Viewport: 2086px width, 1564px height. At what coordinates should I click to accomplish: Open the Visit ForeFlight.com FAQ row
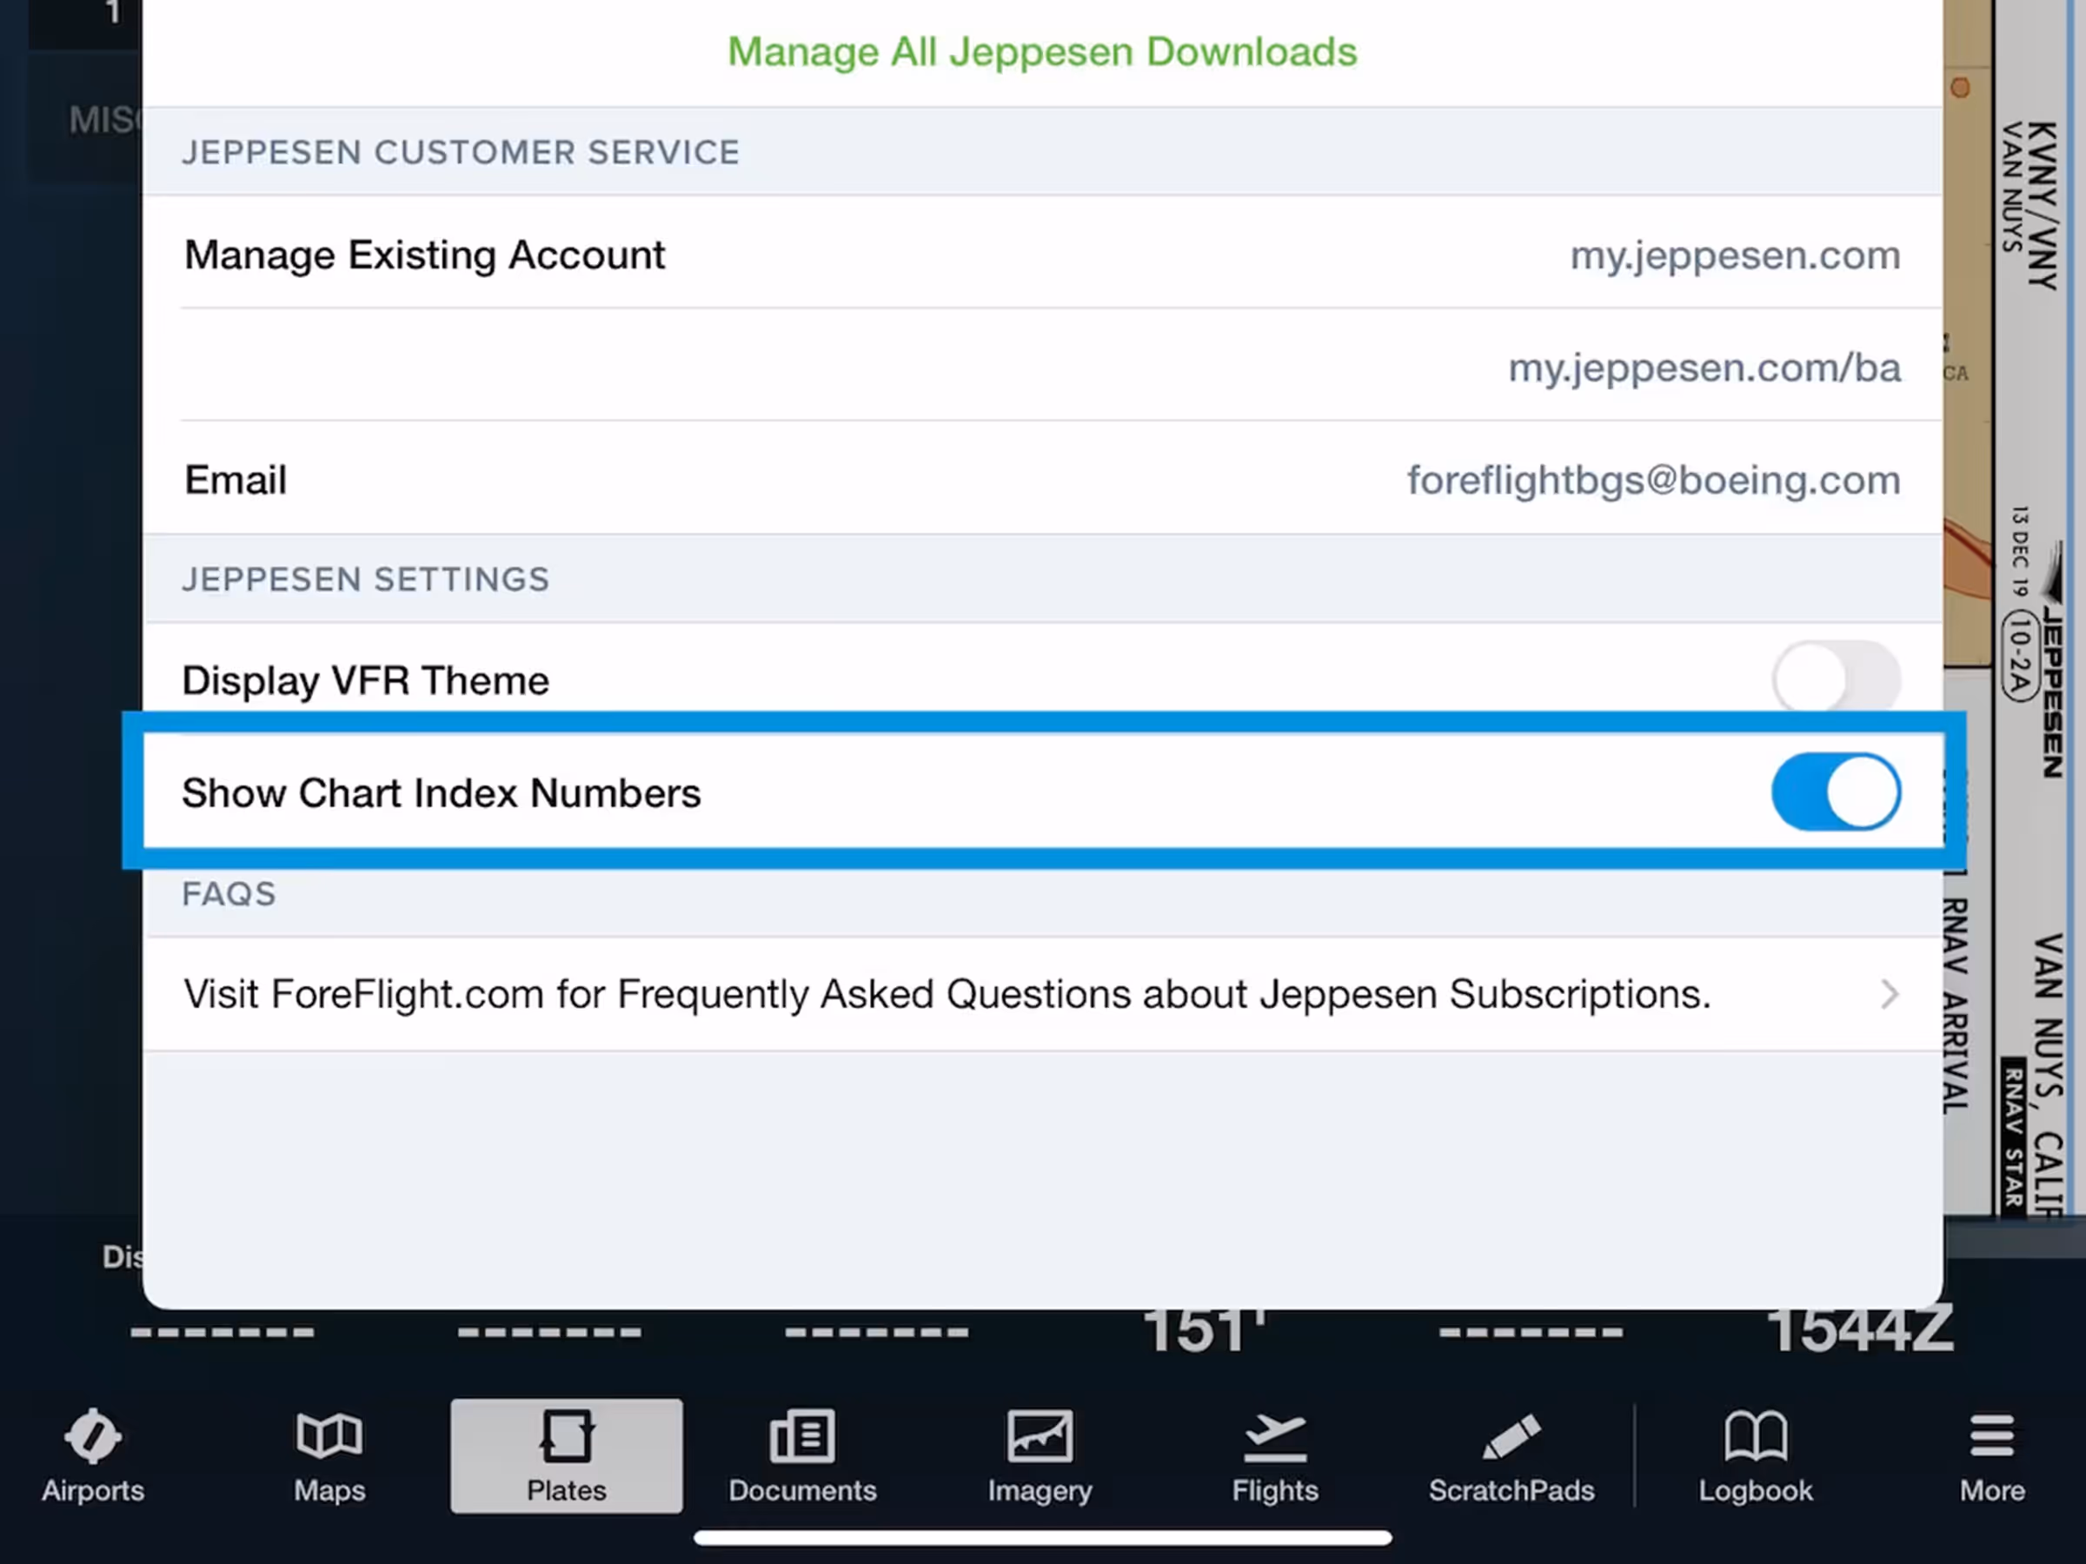[946, 994]
